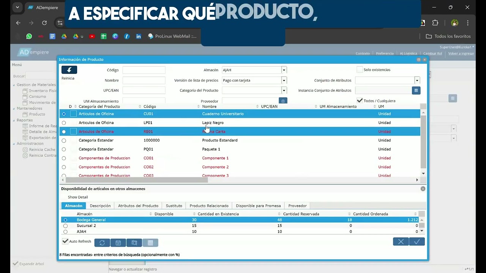Viewport: 486px width, 273px height.
Task: Switch to the Atributos del Producto tab
Action: pyautogui.click(x=138, y=206)
